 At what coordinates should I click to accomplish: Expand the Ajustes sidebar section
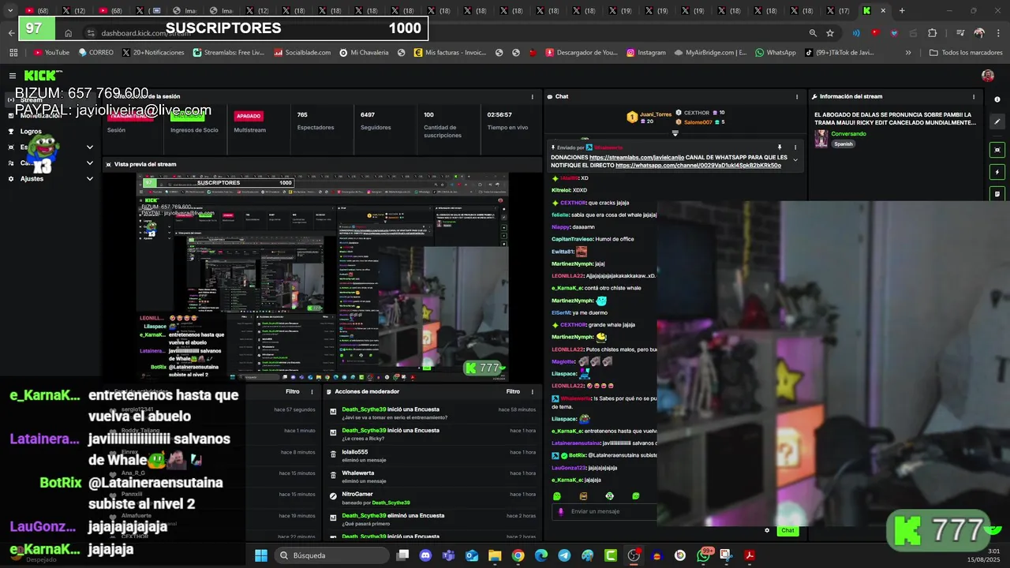[89, 178]
